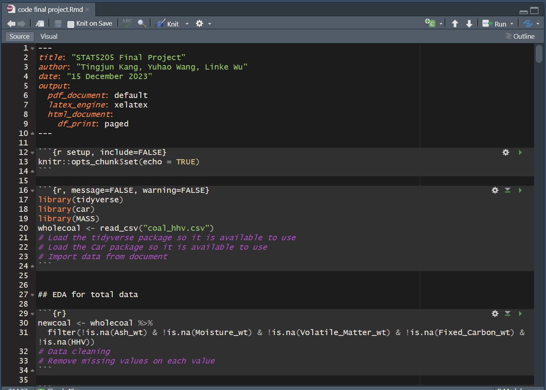Image resolution: width=546 pixels, height=390 pixels.
Task: Click library(MASS) line
Action: tap(69, 219)
